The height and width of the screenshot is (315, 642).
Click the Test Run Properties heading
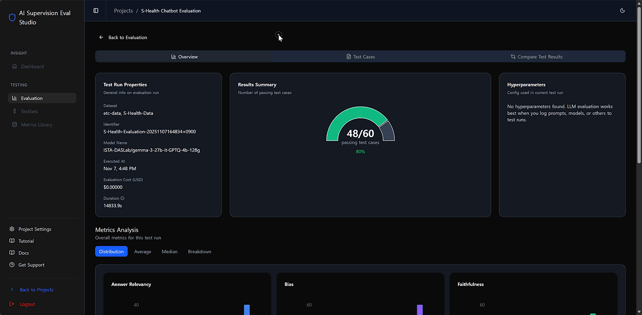point(125,85)
